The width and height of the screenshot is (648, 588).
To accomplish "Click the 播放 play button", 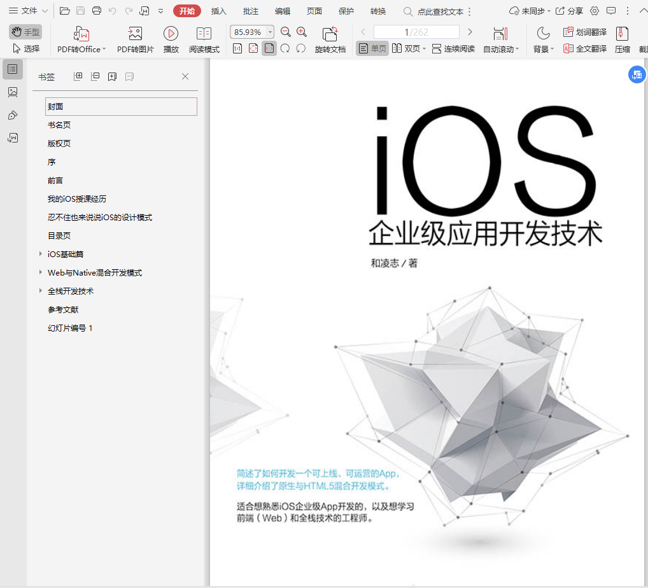I will [171, 39].
